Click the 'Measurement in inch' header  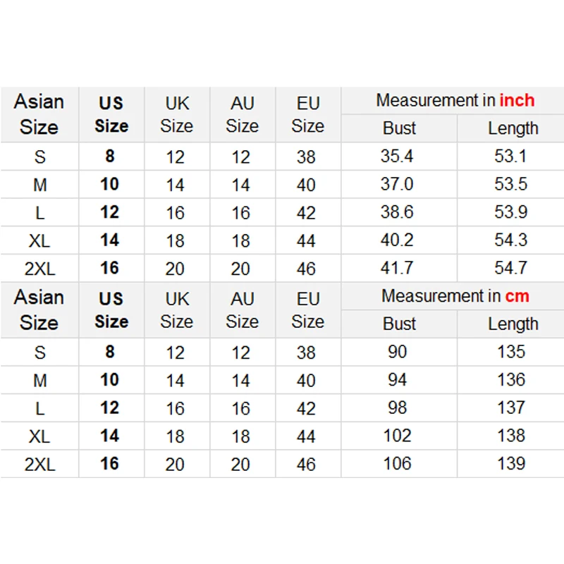coord(455,100)
